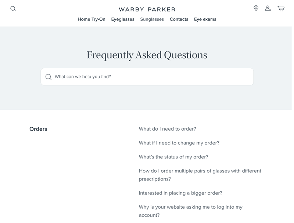294x223 pixels.
Task: Open the account profile icon
Action: pyautogui.click(x=268, y=8)
